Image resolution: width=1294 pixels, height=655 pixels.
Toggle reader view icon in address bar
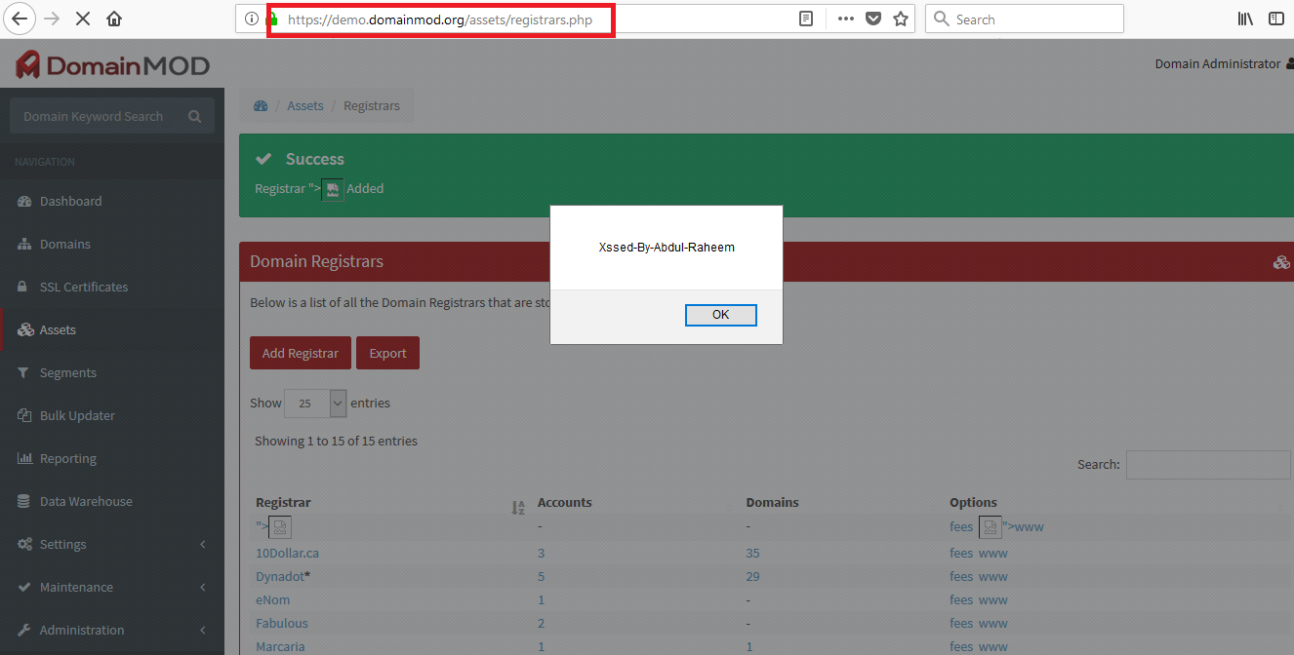click(806, 19)
